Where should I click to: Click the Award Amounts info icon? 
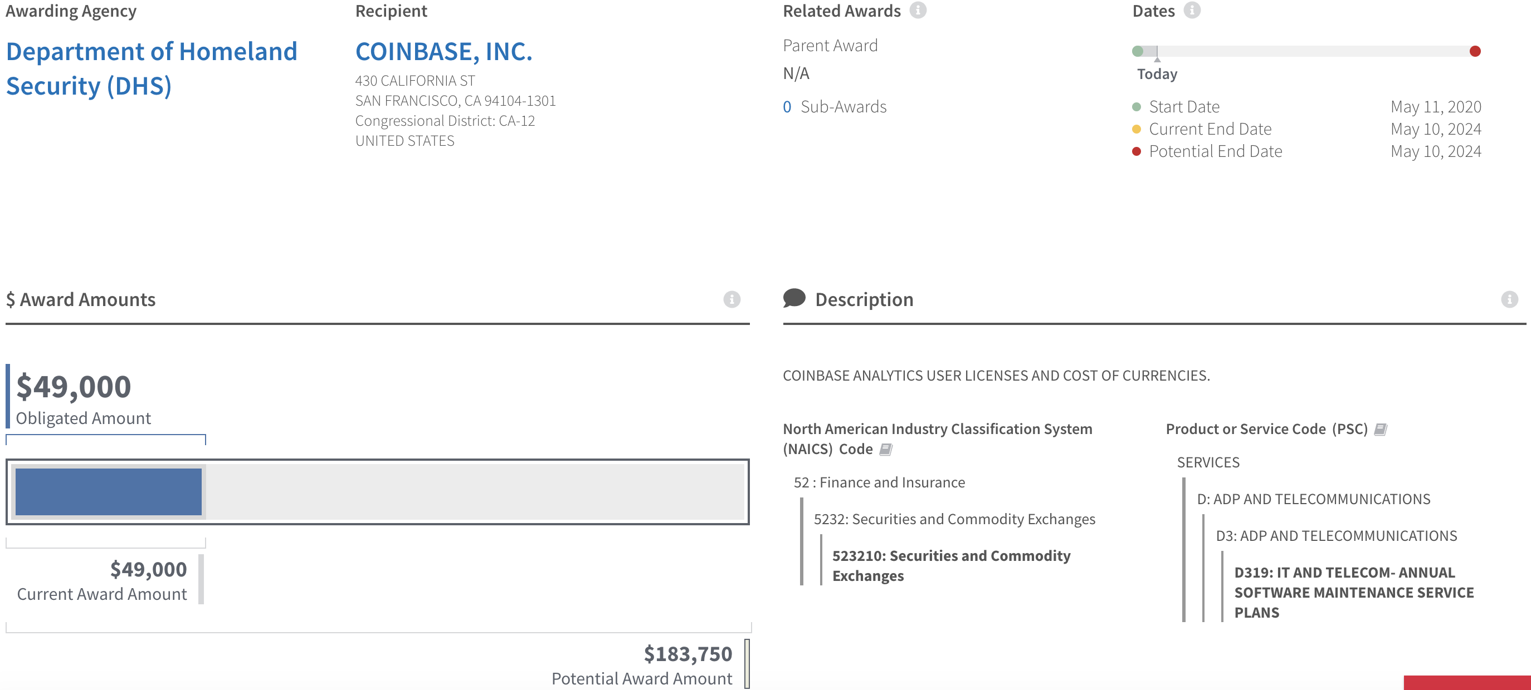(732, 299)
